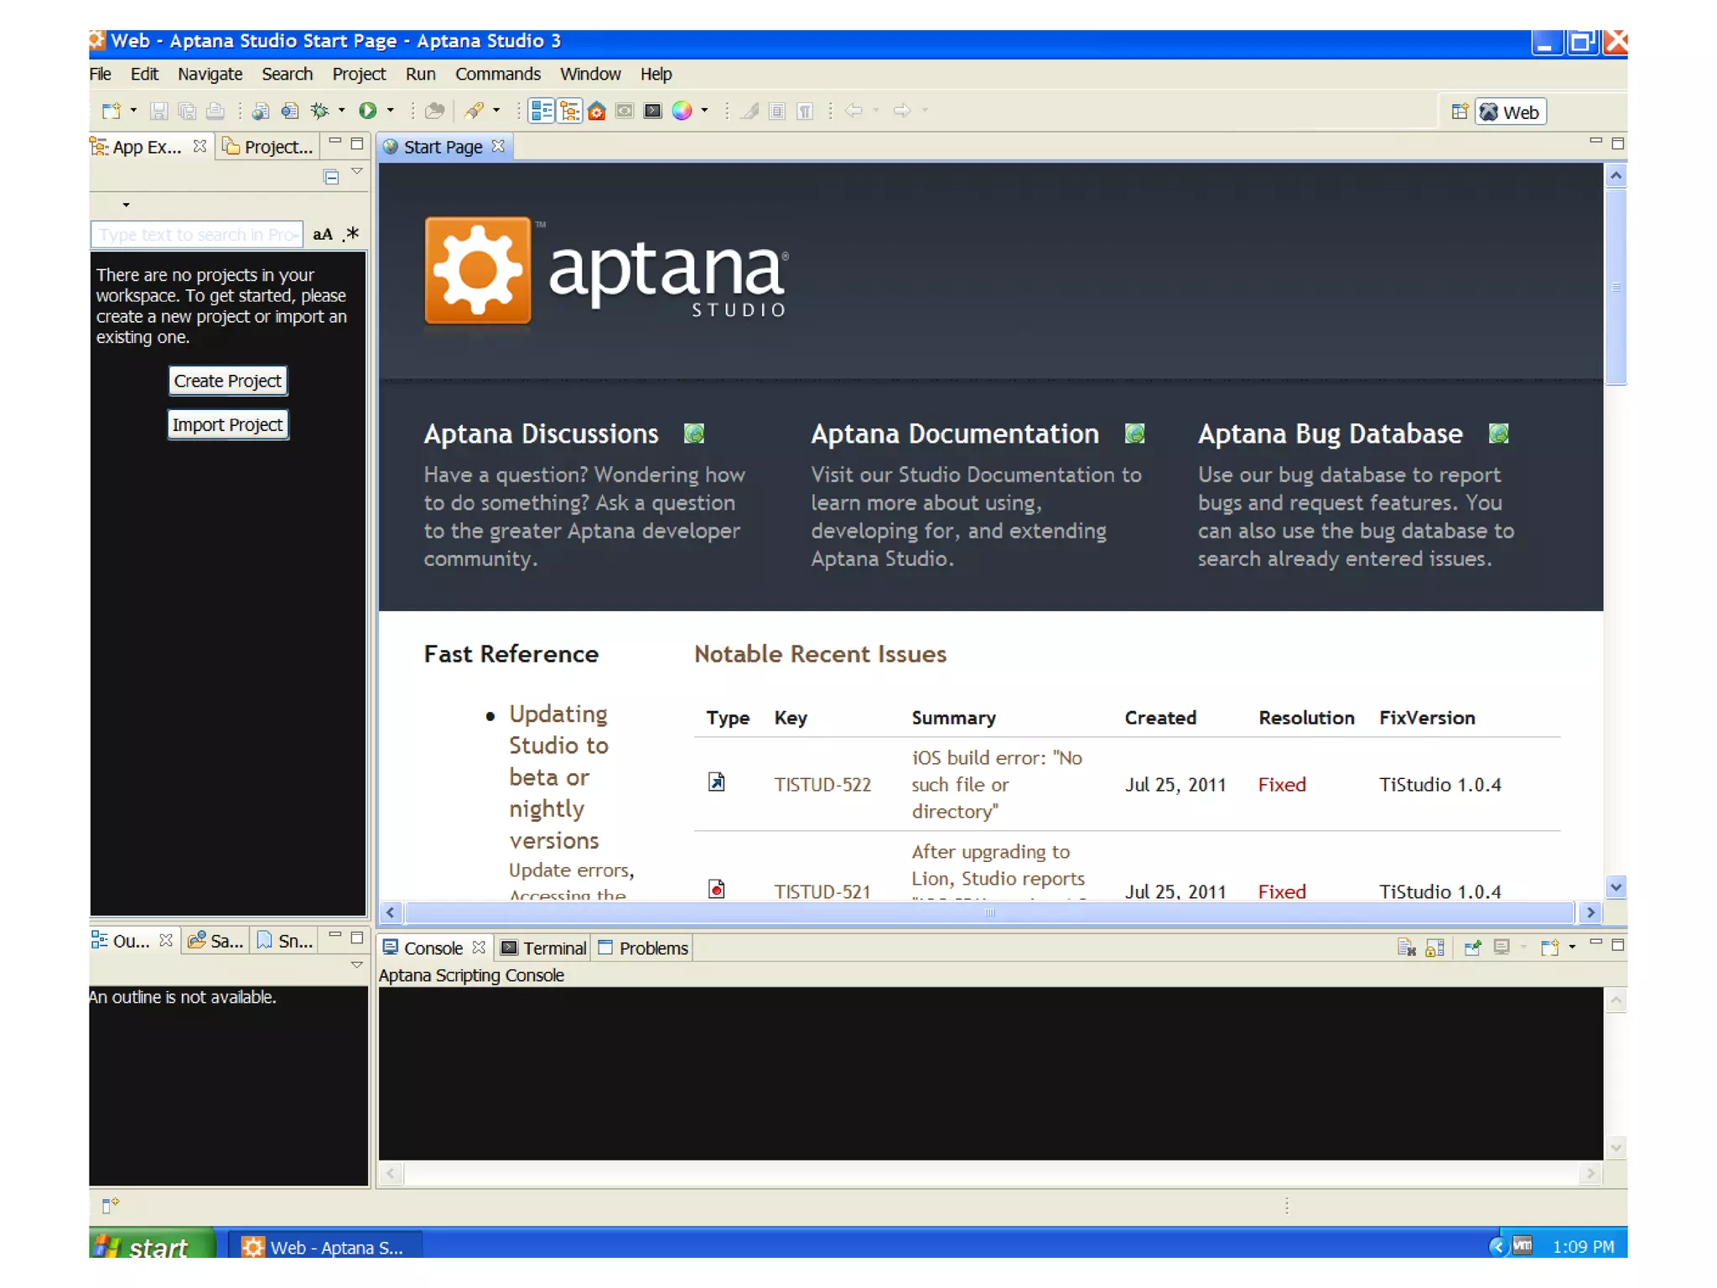Toggle the Scroll Lock console button
The height and width of the screenshot is (1288, 1717).
click(x=1434, y=948)
